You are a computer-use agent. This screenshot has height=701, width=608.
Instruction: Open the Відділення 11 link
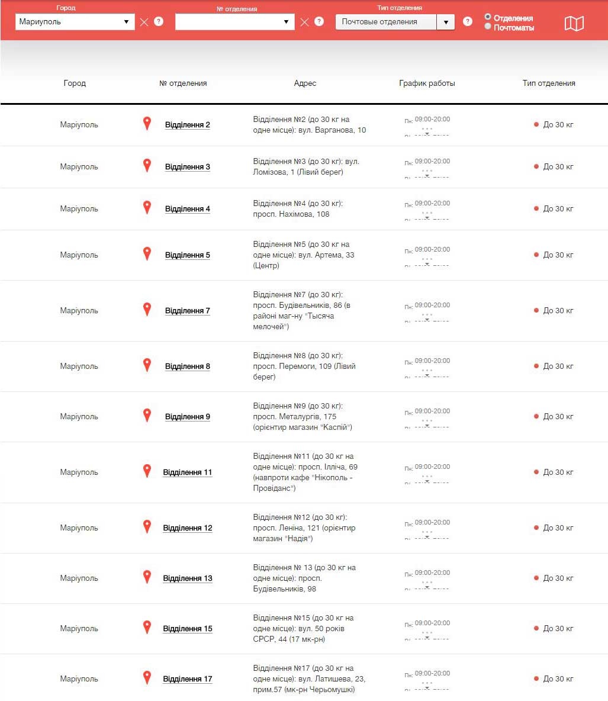pyautogui.click(x=187, y=472)
